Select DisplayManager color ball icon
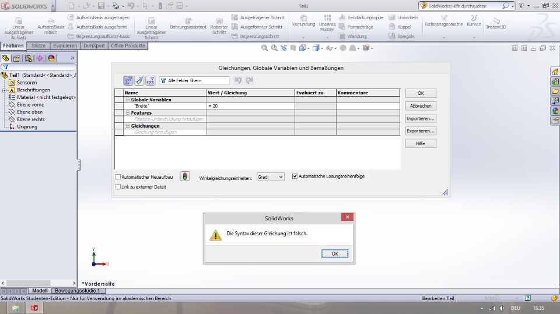Image resolution: width=560 pixels, height=314 pixels. click(51, 58)
